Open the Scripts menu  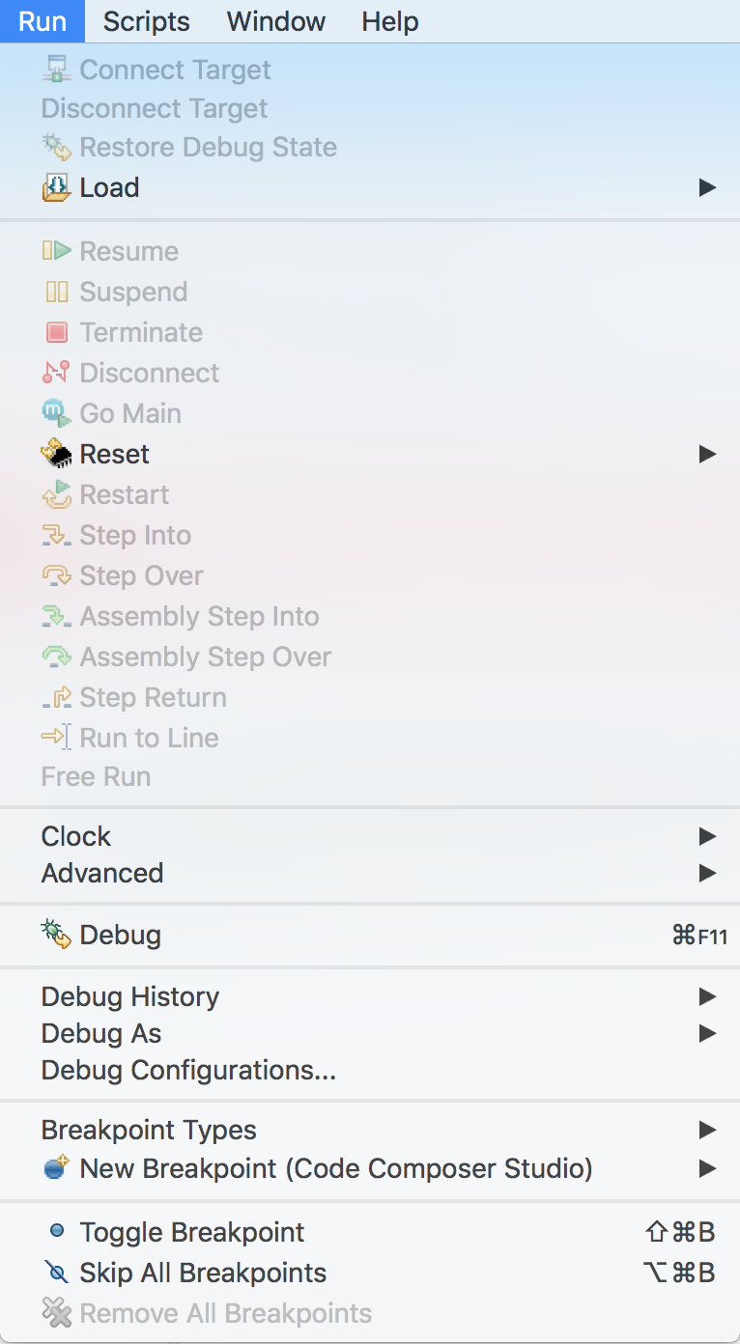pyautogui.click(x=145, y=21)
